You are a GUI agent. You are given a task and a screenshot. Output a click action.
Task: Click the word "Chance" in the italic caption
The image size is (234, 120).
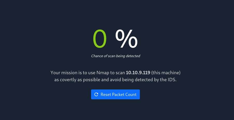coord(97,56)
